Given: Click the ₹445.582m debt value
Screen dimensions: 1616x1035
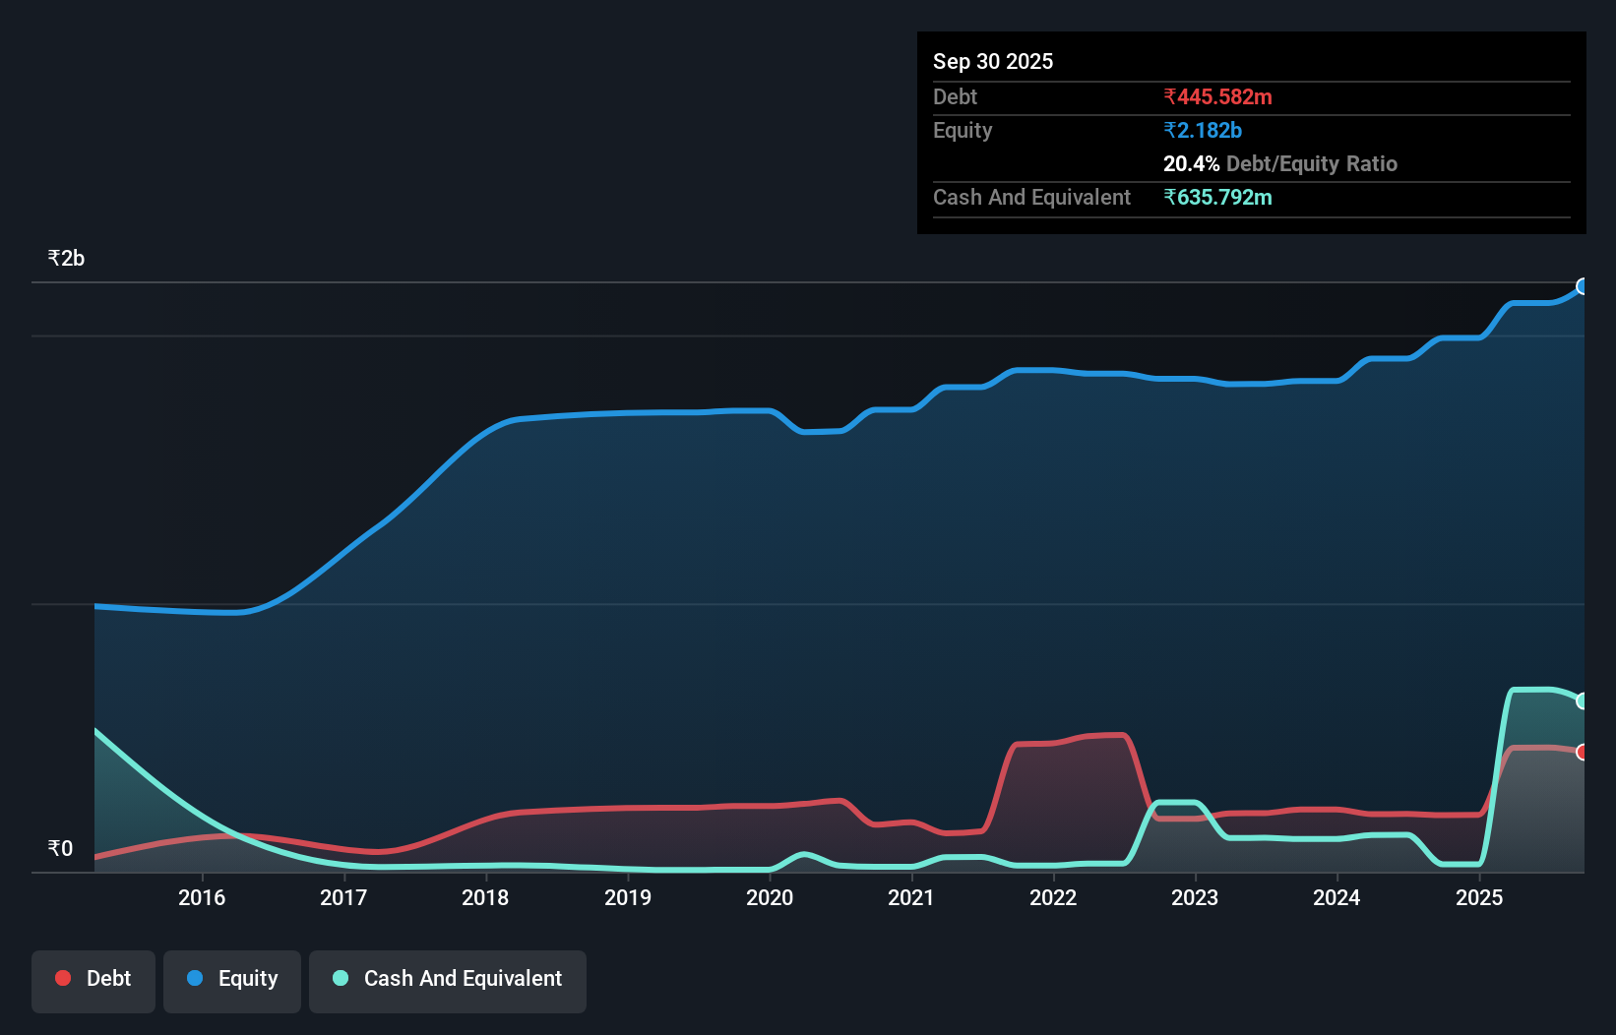Looking at the screenshot, I should coord(1217,96).
